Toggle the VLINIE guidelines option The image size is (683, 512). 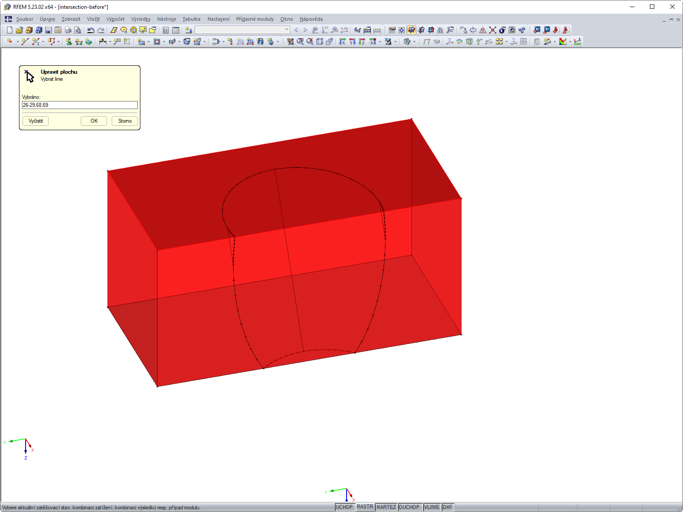coord(432,507)
